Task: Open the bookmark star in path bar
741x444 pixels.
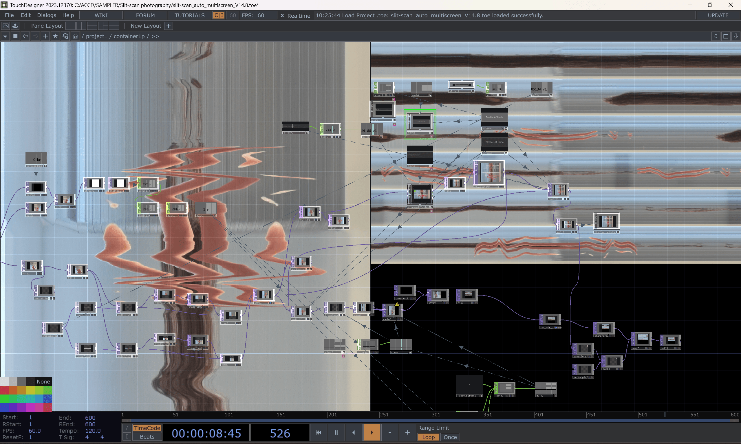Action: (55, 36)
